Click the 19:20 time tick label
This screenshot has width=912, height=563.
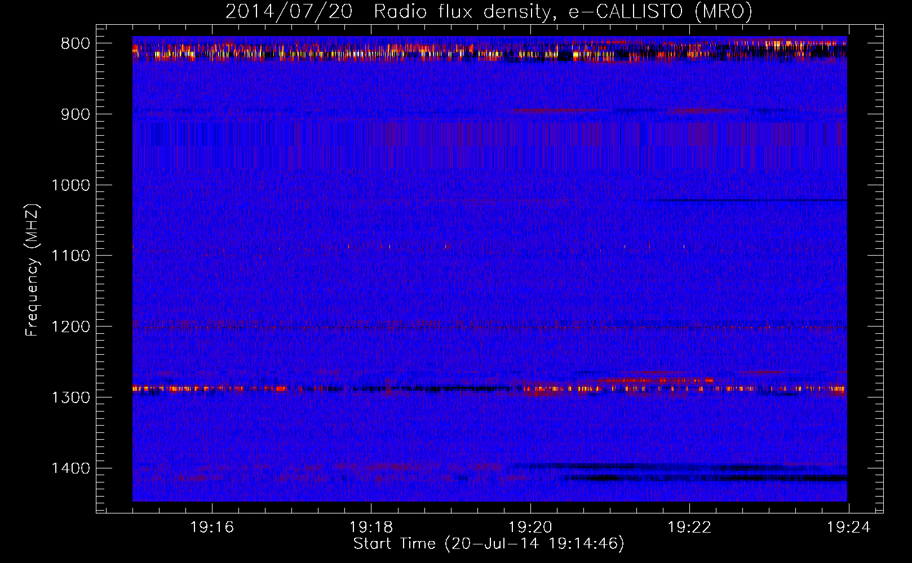point(530,527)
